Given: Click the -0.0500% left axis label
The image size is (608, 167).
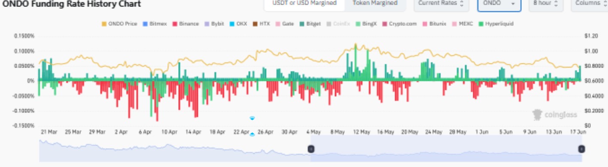Looking at the screenshot, I should (x=24, y=96).
